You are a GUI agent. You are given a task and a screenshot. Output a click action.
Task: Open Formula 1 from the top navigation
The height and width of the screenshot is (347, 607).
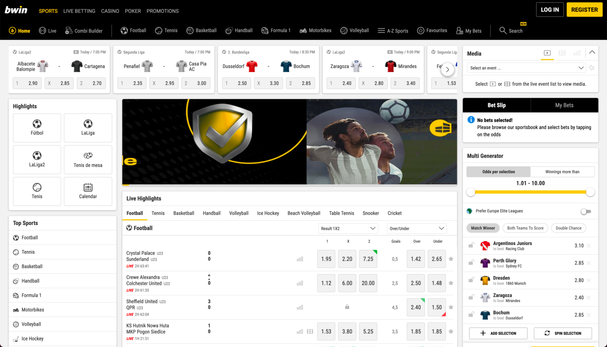(276, 30)
